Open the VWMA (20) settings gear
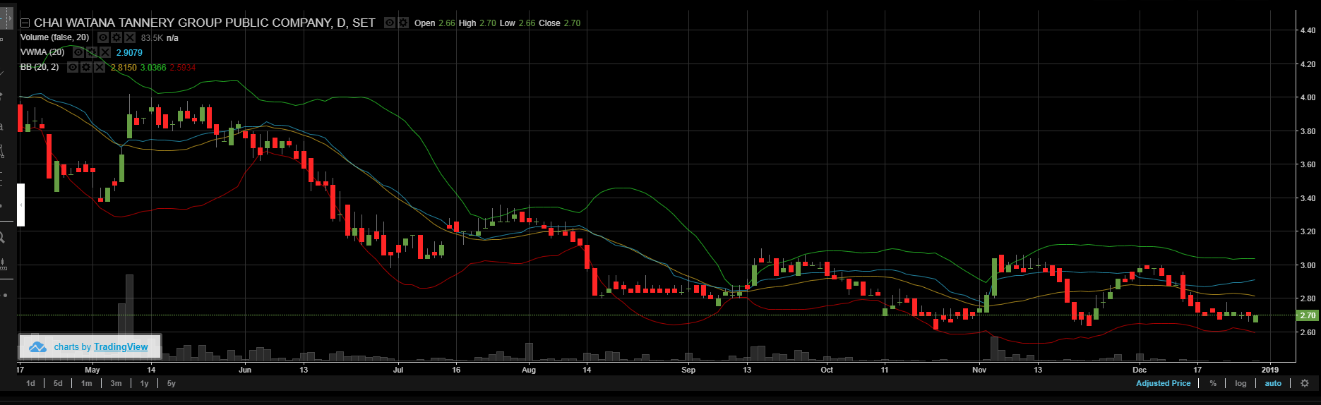1321x405 pixels. [x=92, y=52]
